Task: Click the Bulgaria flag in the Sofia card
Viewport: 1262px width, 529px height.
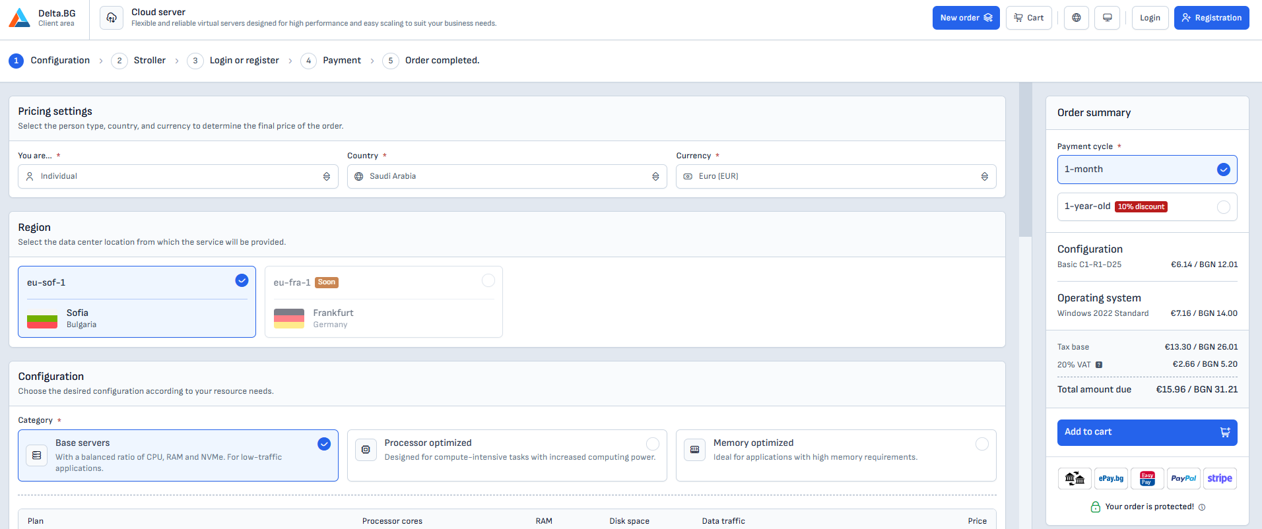Action: pyautogui.click(x=42, y=319)
